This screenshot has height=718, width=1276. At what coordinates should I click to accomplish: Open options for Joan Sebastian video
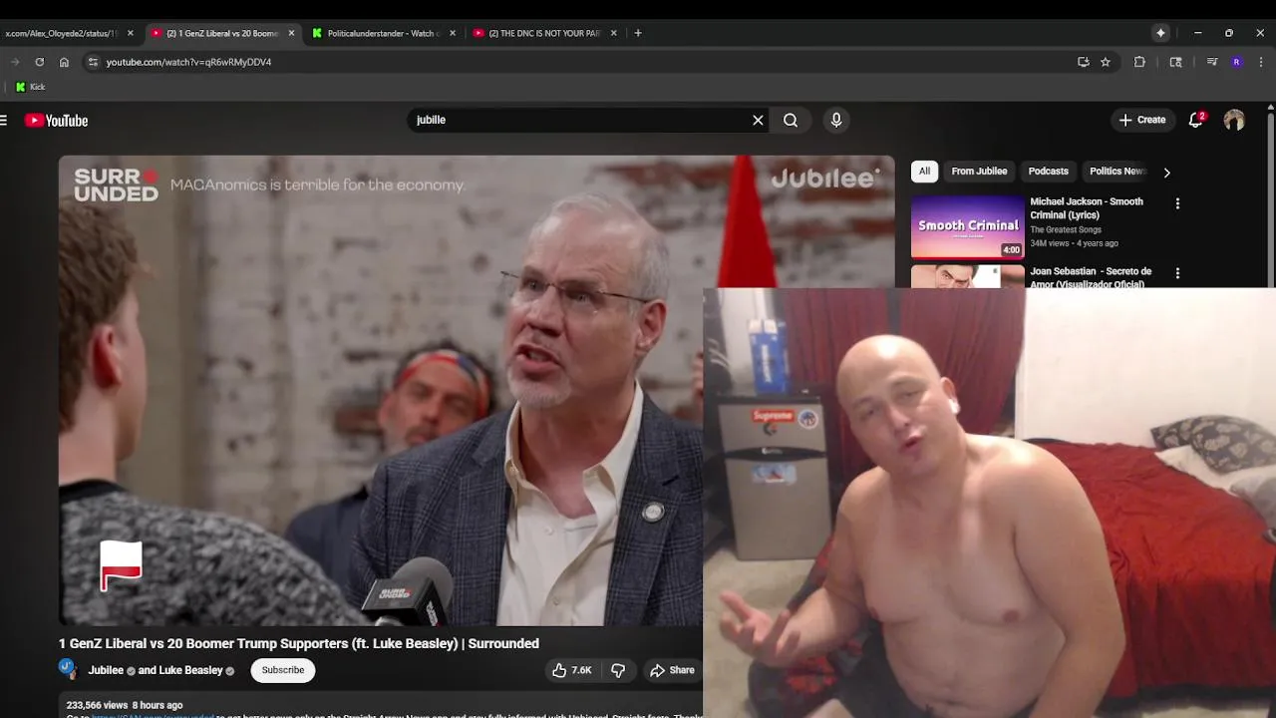(1177, 273)
